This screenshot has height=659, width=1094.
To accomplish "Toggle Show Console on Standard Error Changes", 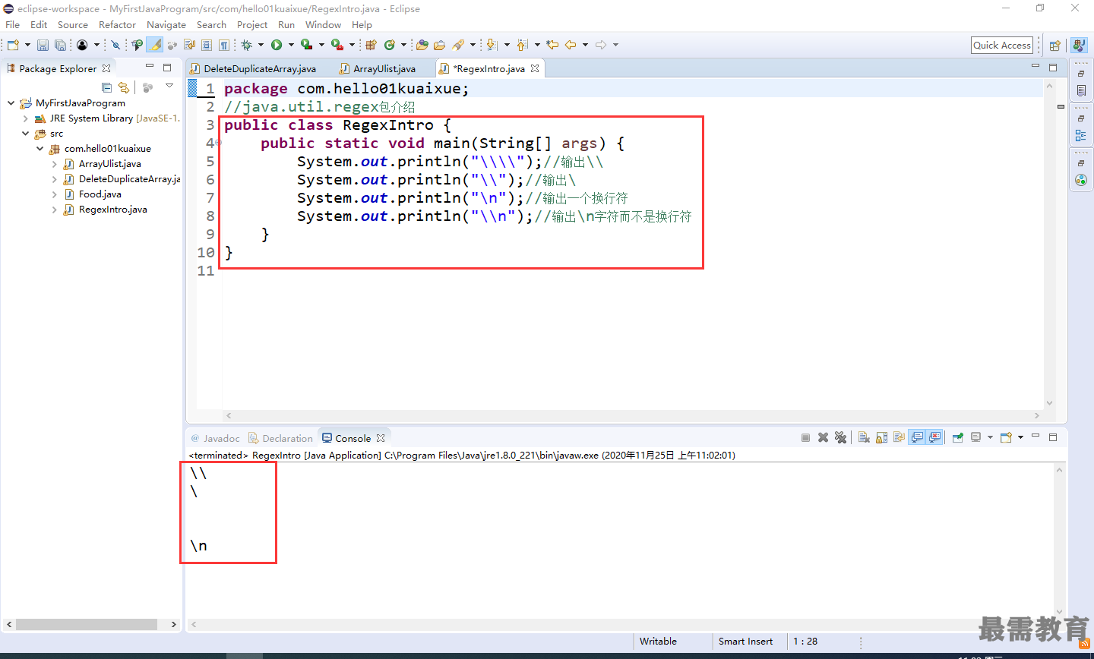I will [934, 437].
